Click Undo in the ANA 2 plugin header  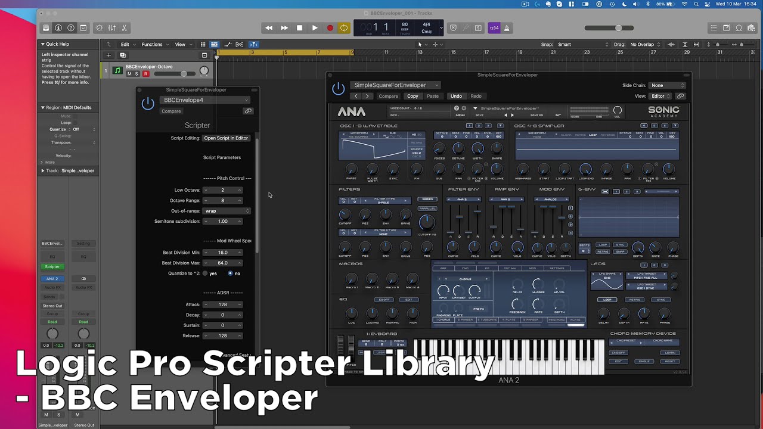click(x=456, y=96)
